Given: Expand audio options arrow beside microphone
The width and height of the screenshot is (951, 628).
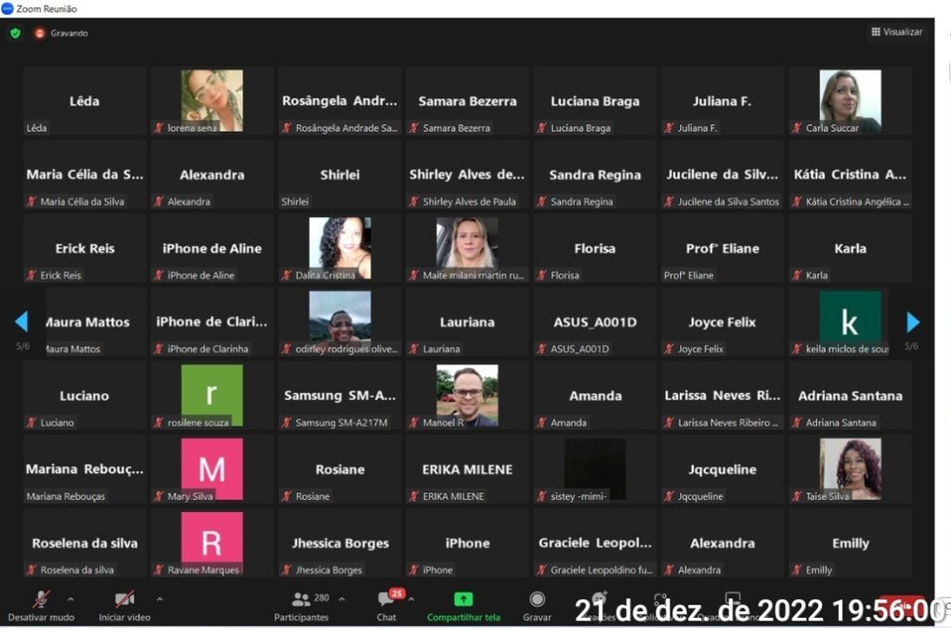Looking at the screenshot, I should coord(71,598).
